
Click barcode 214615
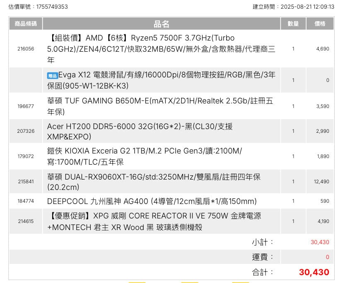26,221
